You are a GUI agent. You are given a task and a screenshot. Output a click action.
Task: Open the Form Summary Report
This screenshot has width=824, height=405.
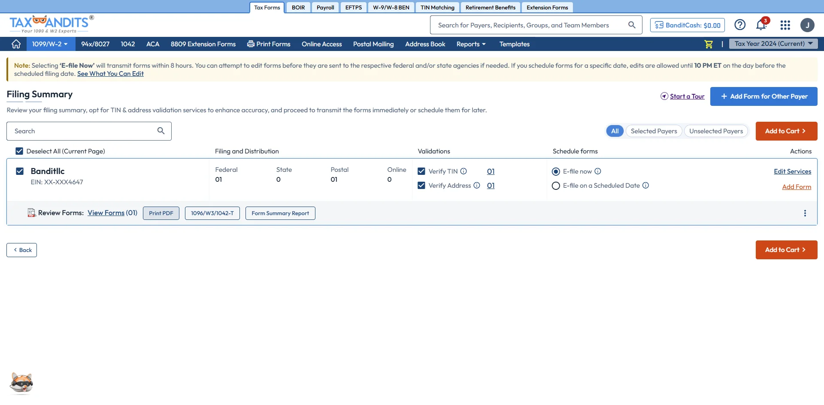pos(280,213)
